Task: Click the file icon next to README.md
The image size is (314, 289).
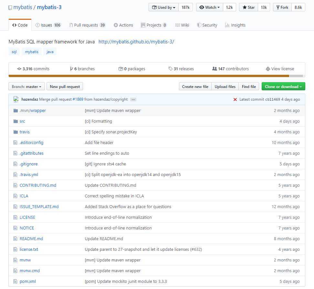Action: (x=15, y=239)
